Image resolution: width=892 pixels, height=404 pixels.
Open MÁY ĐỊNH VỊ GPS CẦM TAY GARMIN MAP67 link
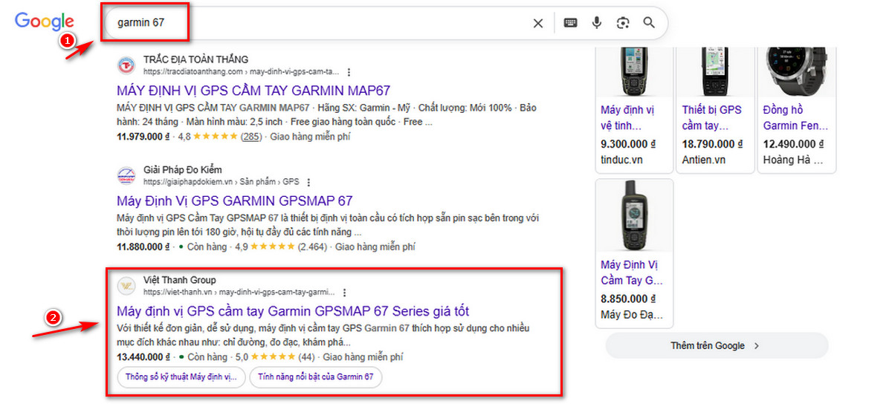coord(253,91)
